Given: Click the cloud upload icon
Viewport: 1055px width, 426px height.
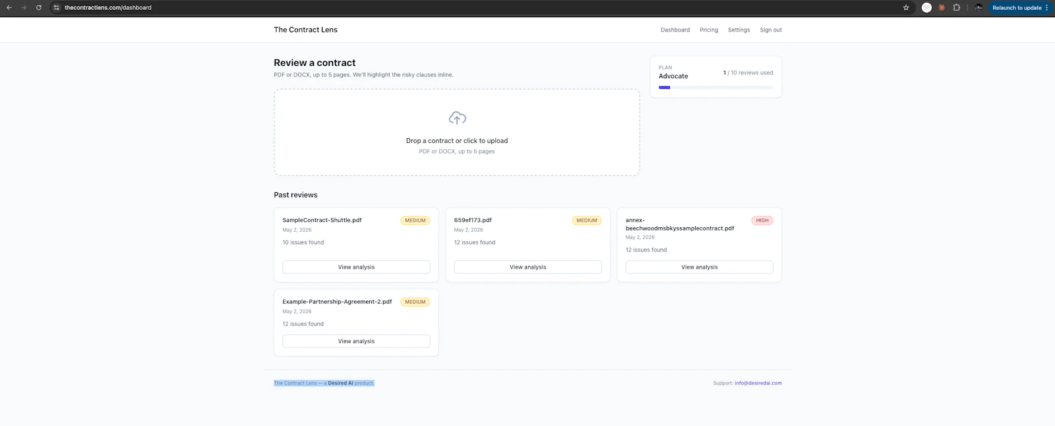Looking at the screenshot, I should pyautogui.click(x=457, y=119).
